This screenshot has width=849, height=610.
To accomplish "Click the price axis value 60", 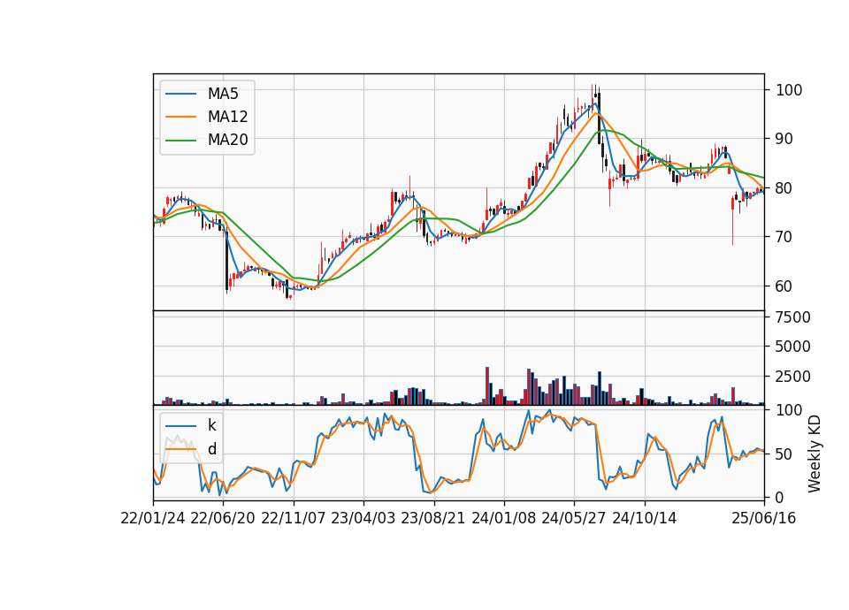I will 784,286.
